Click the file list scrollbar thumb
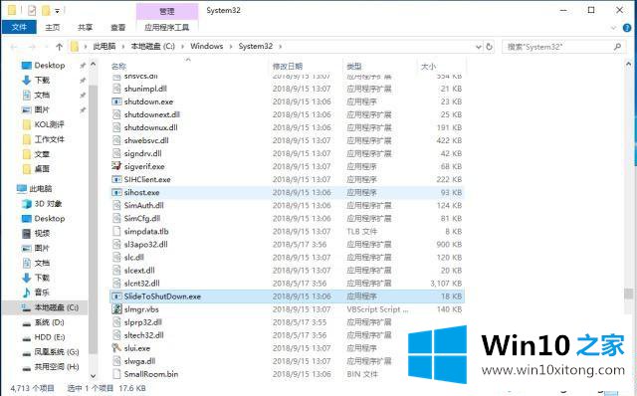This screenshot has height=396, width=637. [628, 294]
